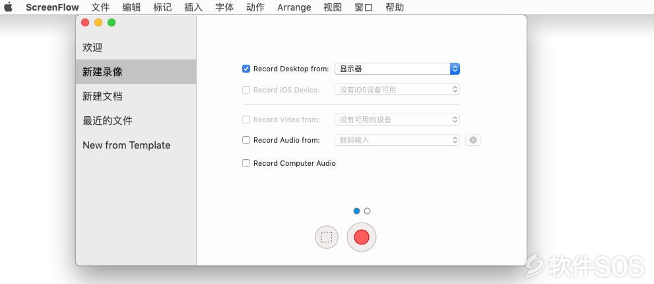Open the 动作 menu
This screenshot has height=284, width=654.
click(x=255, y=7)
